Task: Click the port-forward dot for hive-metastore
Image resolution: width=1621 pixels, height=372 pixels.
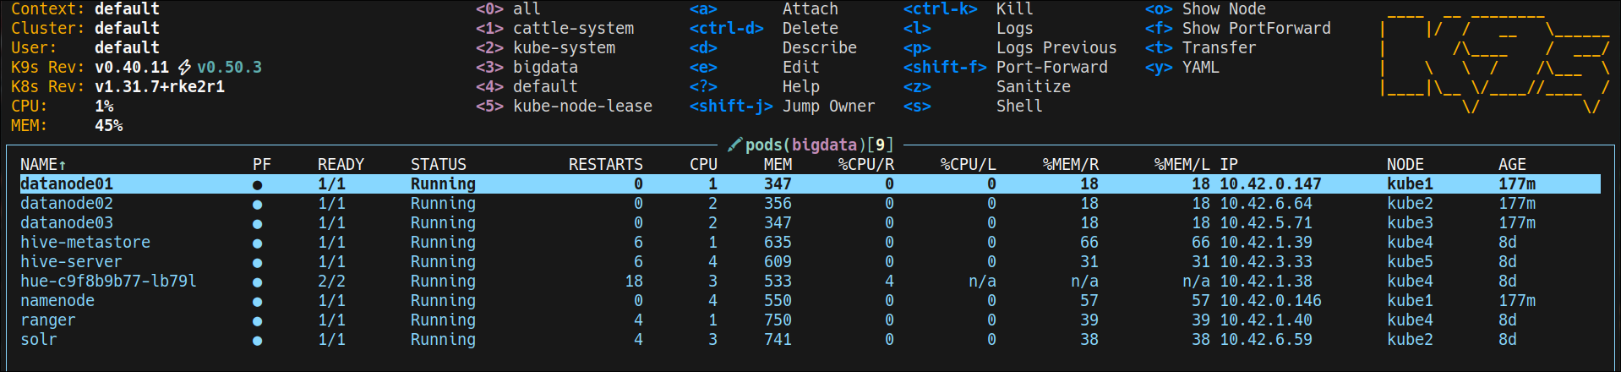Action: (257, 243)
